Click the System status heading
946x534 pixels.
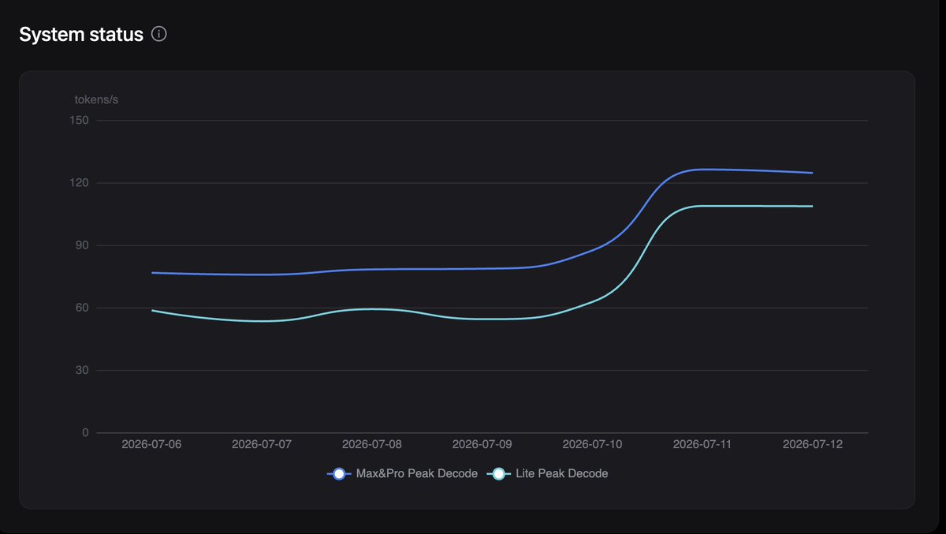(x=81, y=35)
